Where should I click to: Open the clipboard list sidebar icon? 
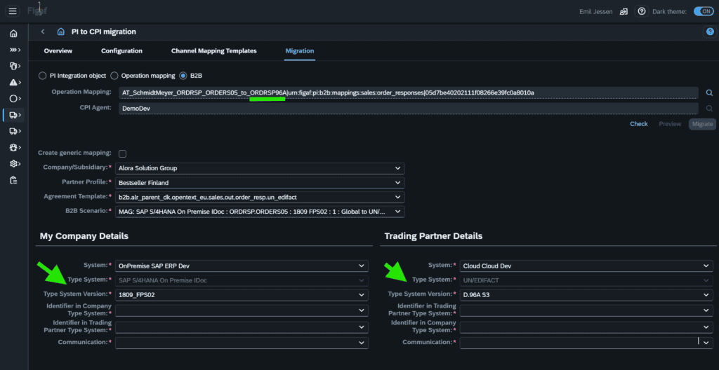[x=13, y=180]
